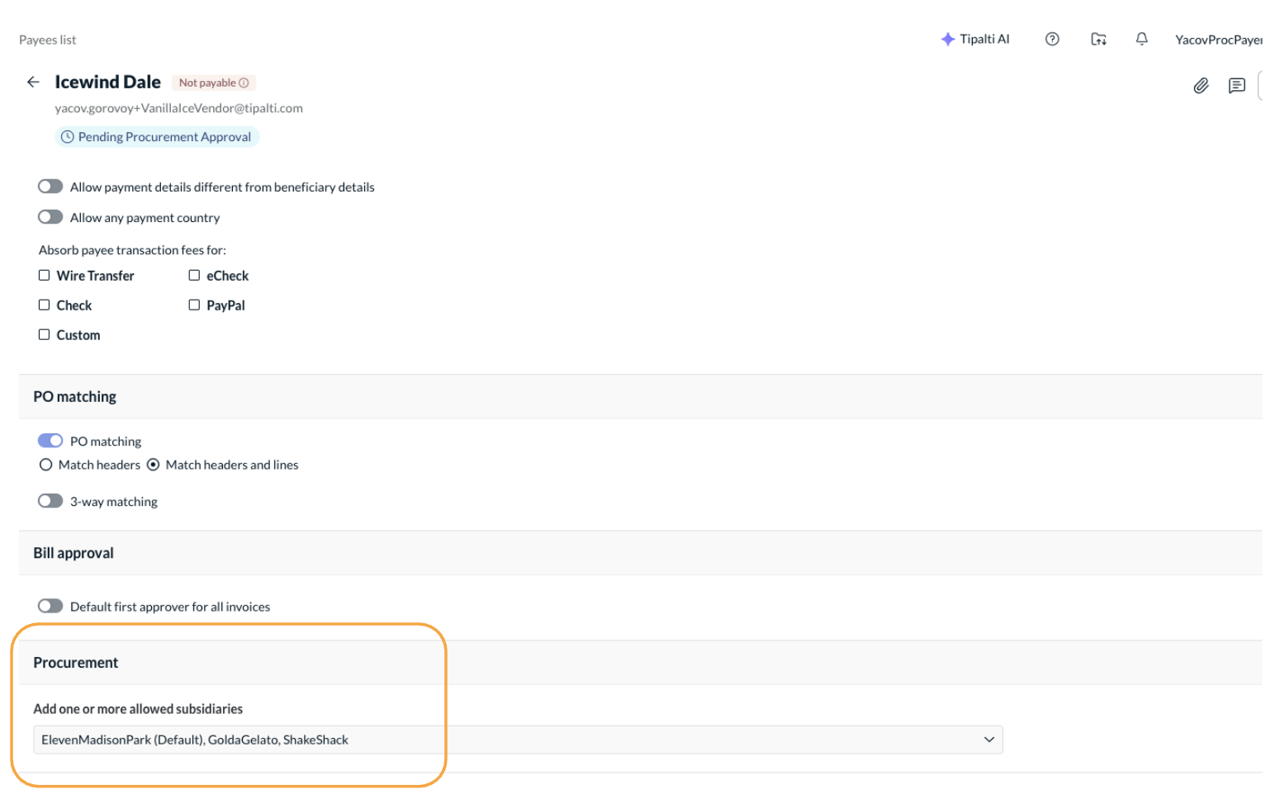This screenshot has height=794, width=1275.
Task: Tick the Check fee checkbox
Action: click(x=45, y=305)
